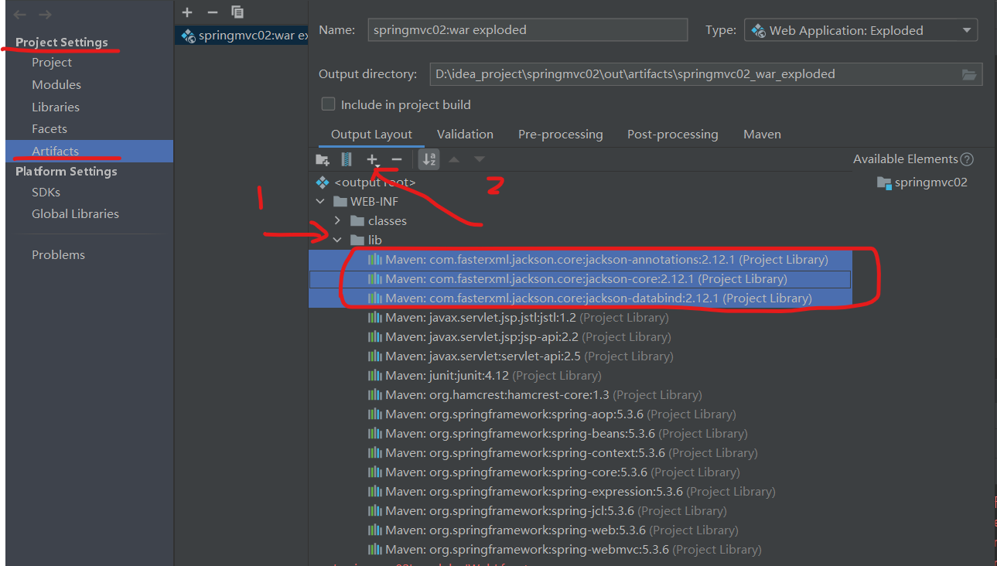Copy the artifact using the copy icon
Screen dimensions: 997x566
coord(237,12)
